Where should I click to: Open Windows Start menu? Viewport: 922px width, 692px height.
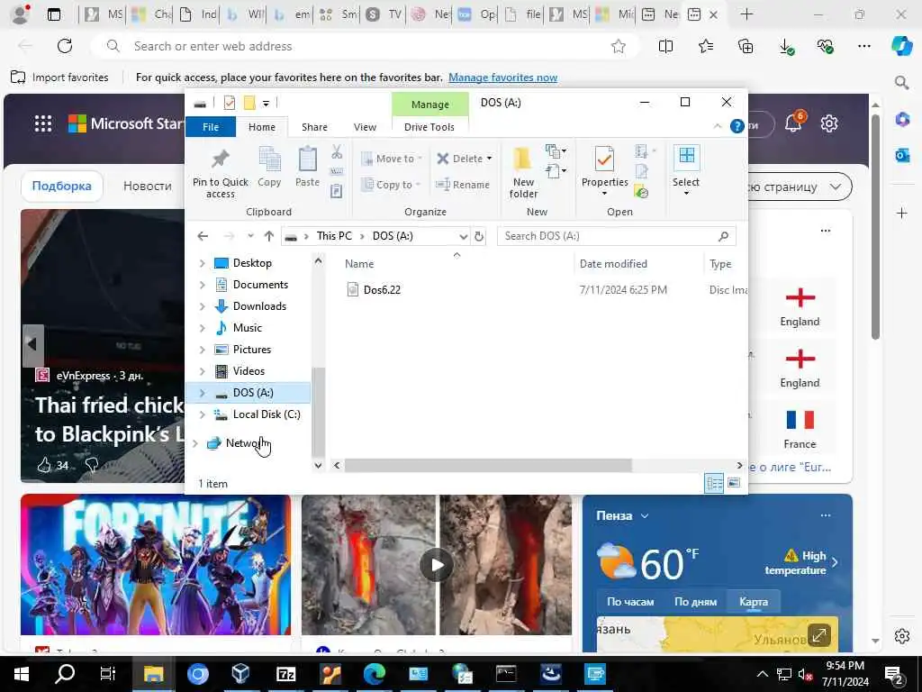click(22, 674)
